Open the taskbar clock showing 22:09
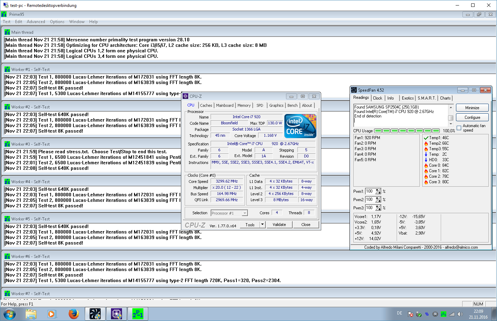Image resolution: width=497 pixels, height=321 pixels. [478, 314]
